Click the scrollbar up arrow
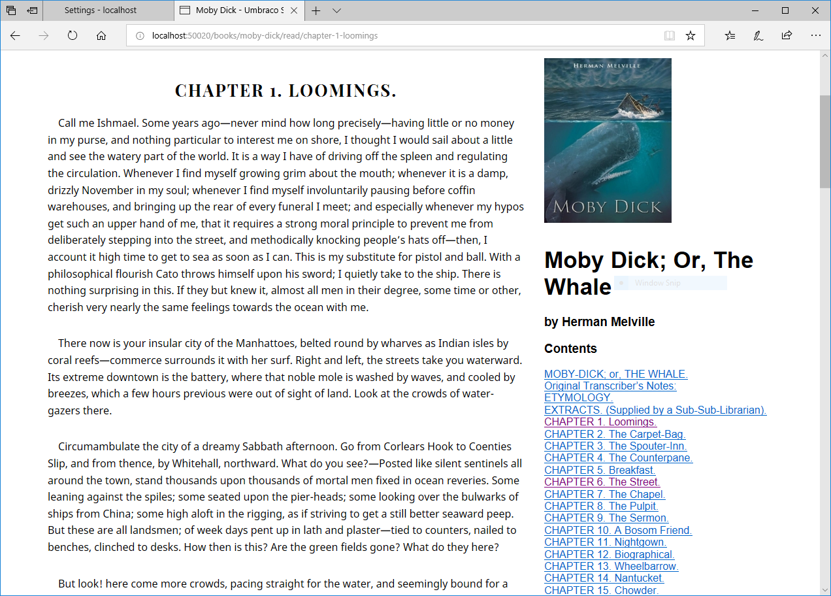 [x=825, y=56]
